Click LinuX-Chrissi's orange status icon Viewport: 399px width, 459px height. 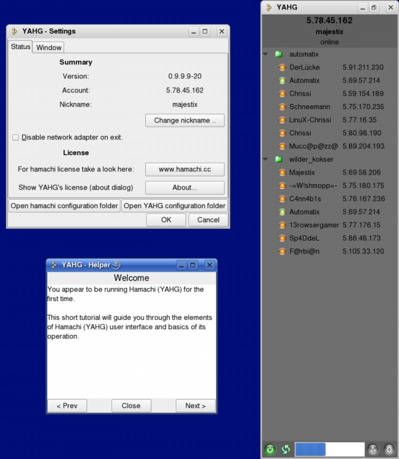click(282, 120)
